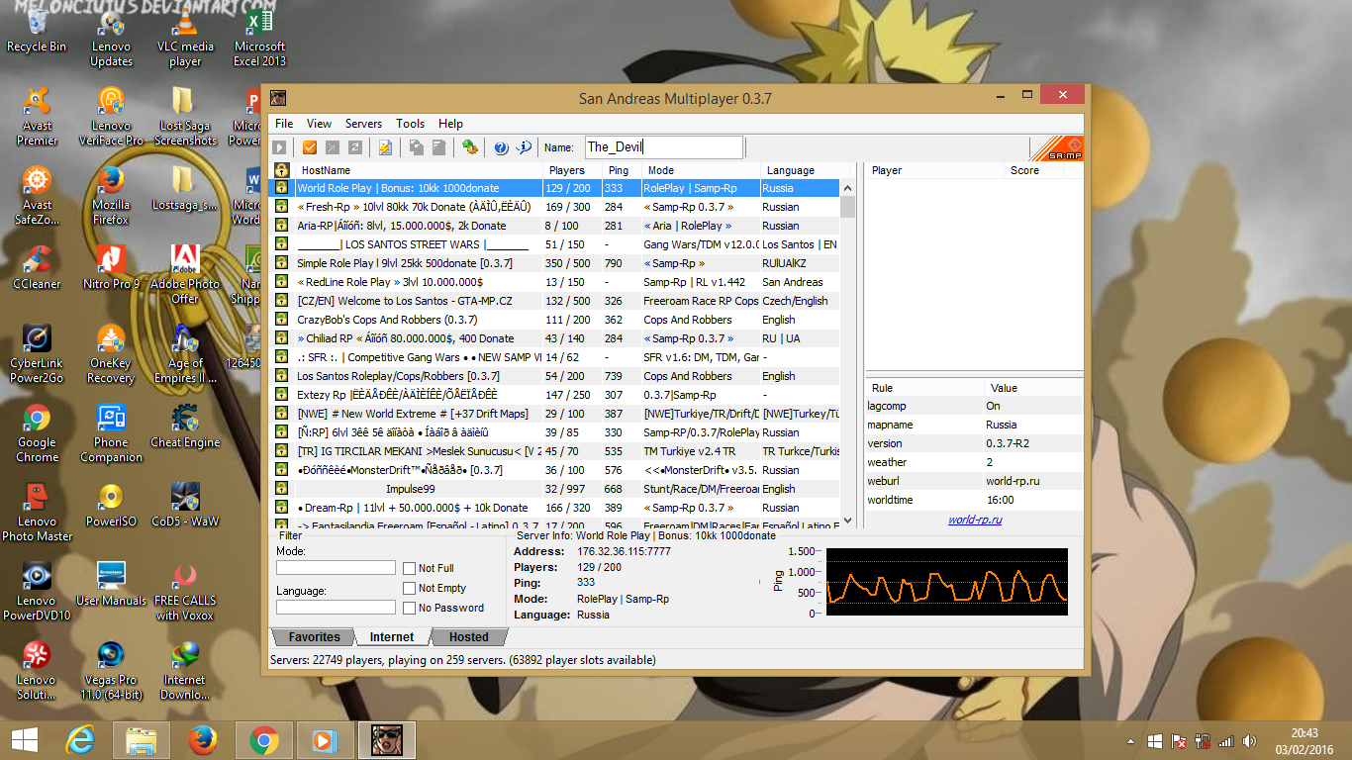This screenshot has height=760, width=1352.
Task: Click the Copy server info icon
Action: pos(418,146)
